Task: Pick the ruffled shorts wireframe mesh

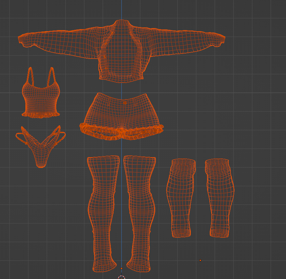Action: pyautogui.click(x=121, y=116)
